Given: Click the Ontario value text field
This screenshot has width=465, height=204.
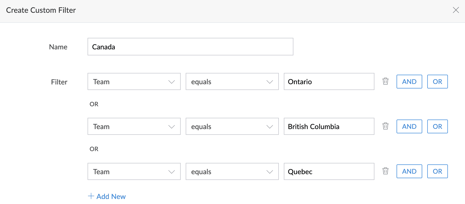Looking at the screenshot, I should (x=329, y=82).
